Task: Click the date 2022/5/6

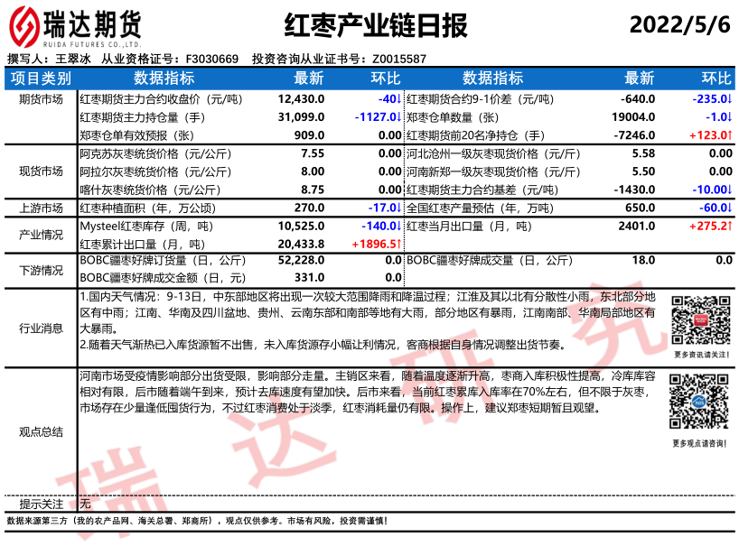Action: (x=678, y=24)
